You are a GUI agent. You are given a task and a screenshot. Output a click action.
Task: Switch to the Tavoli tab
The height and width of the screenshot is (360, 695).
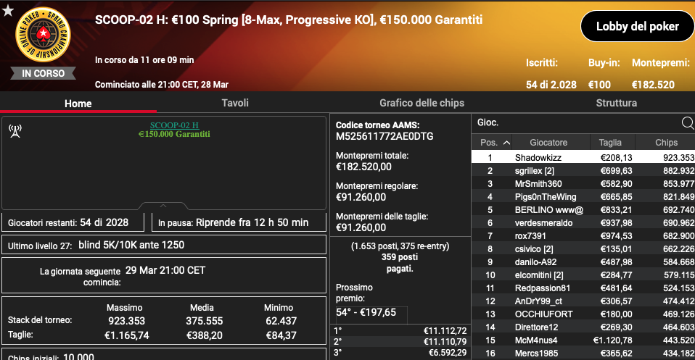[235, 103]
